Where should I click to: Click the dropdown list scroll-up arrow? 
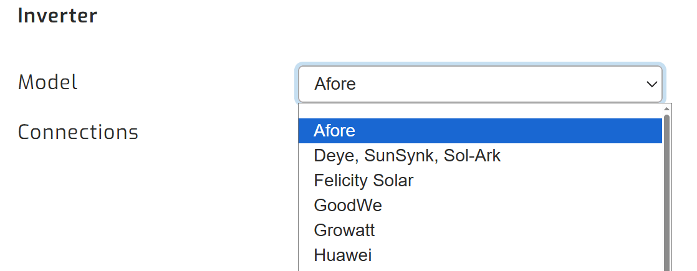point(666,109)
